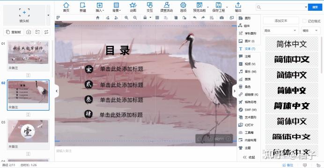324x168 pixels.
Task: Select 图表 chart in sidebar
Action: tap(245, 79)
